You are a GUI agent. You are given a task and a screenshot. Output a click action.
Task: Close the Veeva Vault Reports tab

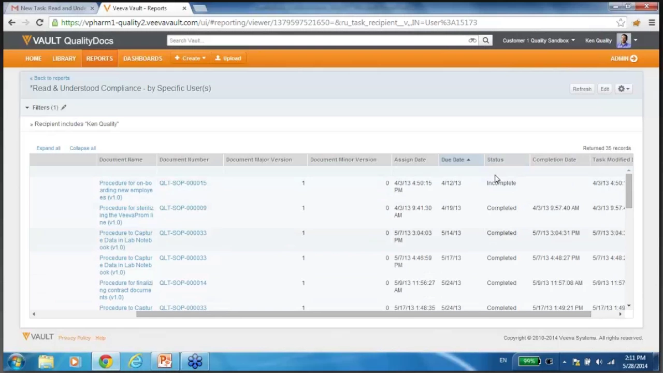184,8
